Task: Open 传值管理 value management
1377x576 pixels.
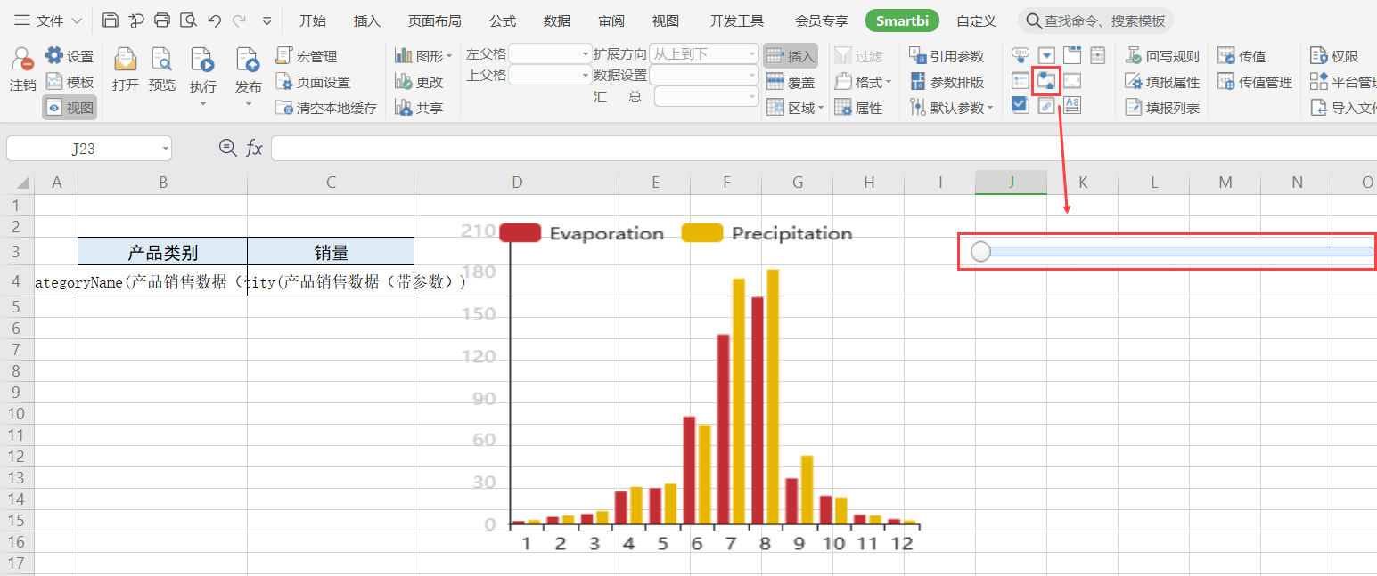Action: [1255, 82]
